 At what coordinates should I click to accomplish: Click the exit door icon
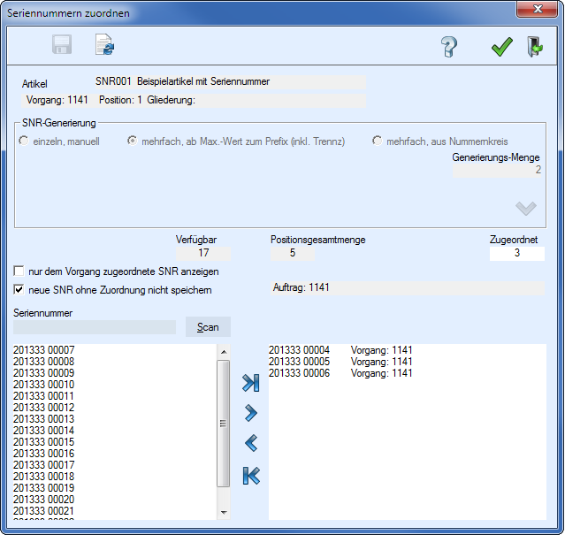pos(535,47)
